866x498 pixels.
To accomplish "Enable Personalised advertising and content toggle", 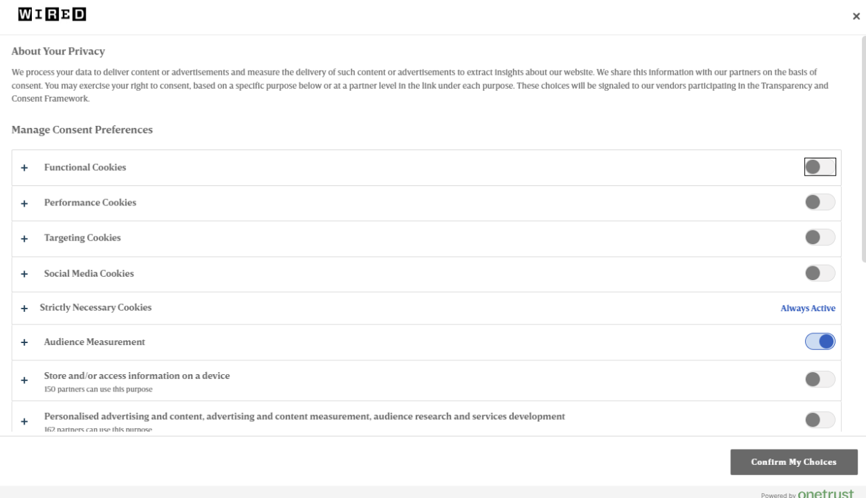I will [820, 420].
